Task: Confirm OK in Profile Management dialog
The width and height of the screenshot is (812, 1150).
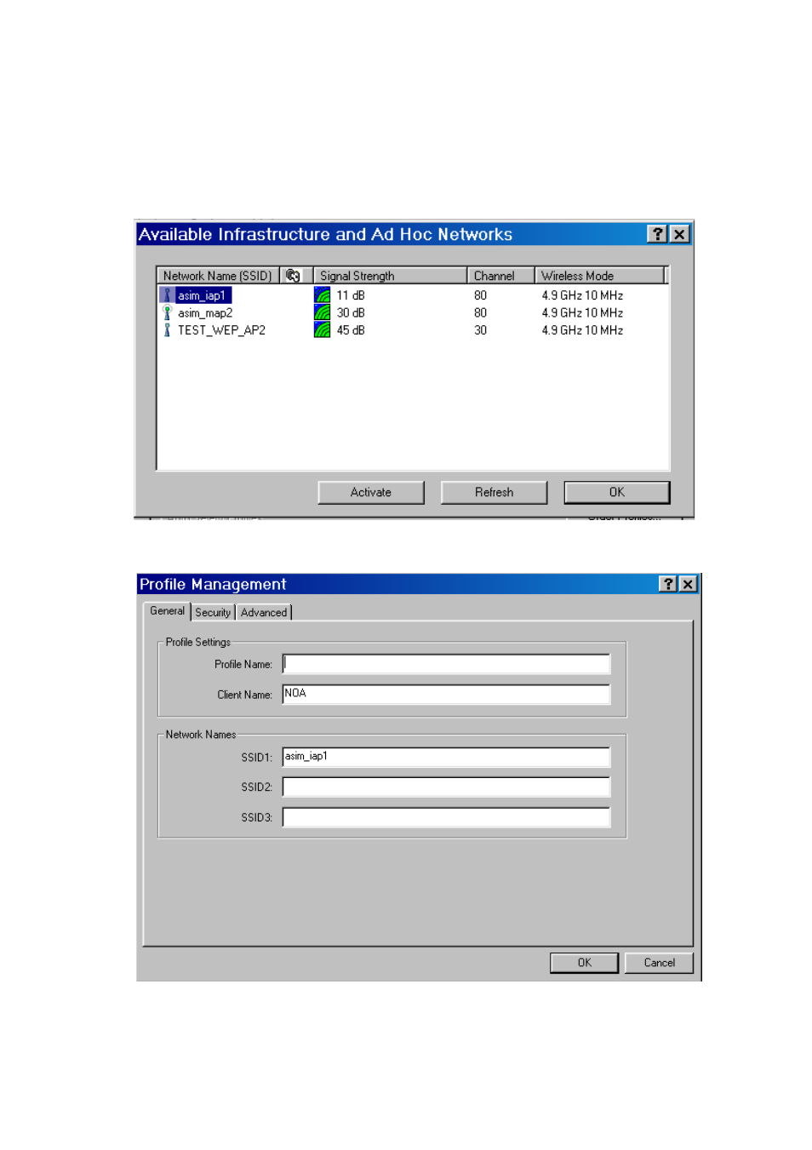Action: [x=584, y=963]
